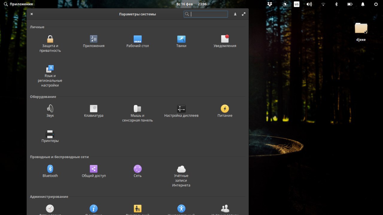Open the date and time clock icon
This screenshot has width=383, height=215.
[x=50, y=209]
